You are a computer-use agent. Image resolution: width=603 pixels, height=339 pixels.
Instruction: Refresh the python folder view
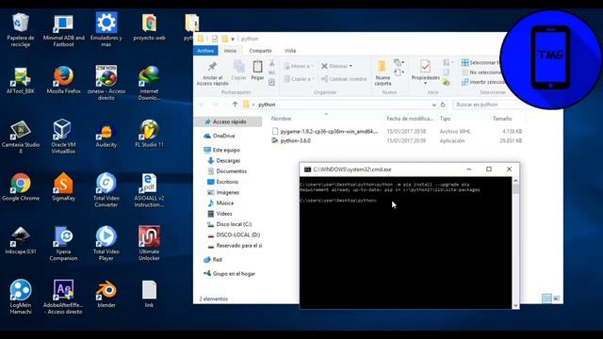(443, 105)
